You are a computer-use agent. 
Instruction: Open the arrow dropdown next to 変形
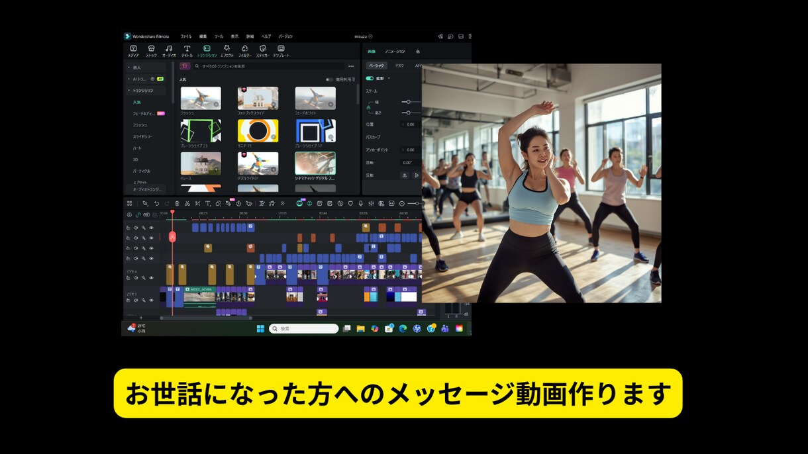click(389, 78)
